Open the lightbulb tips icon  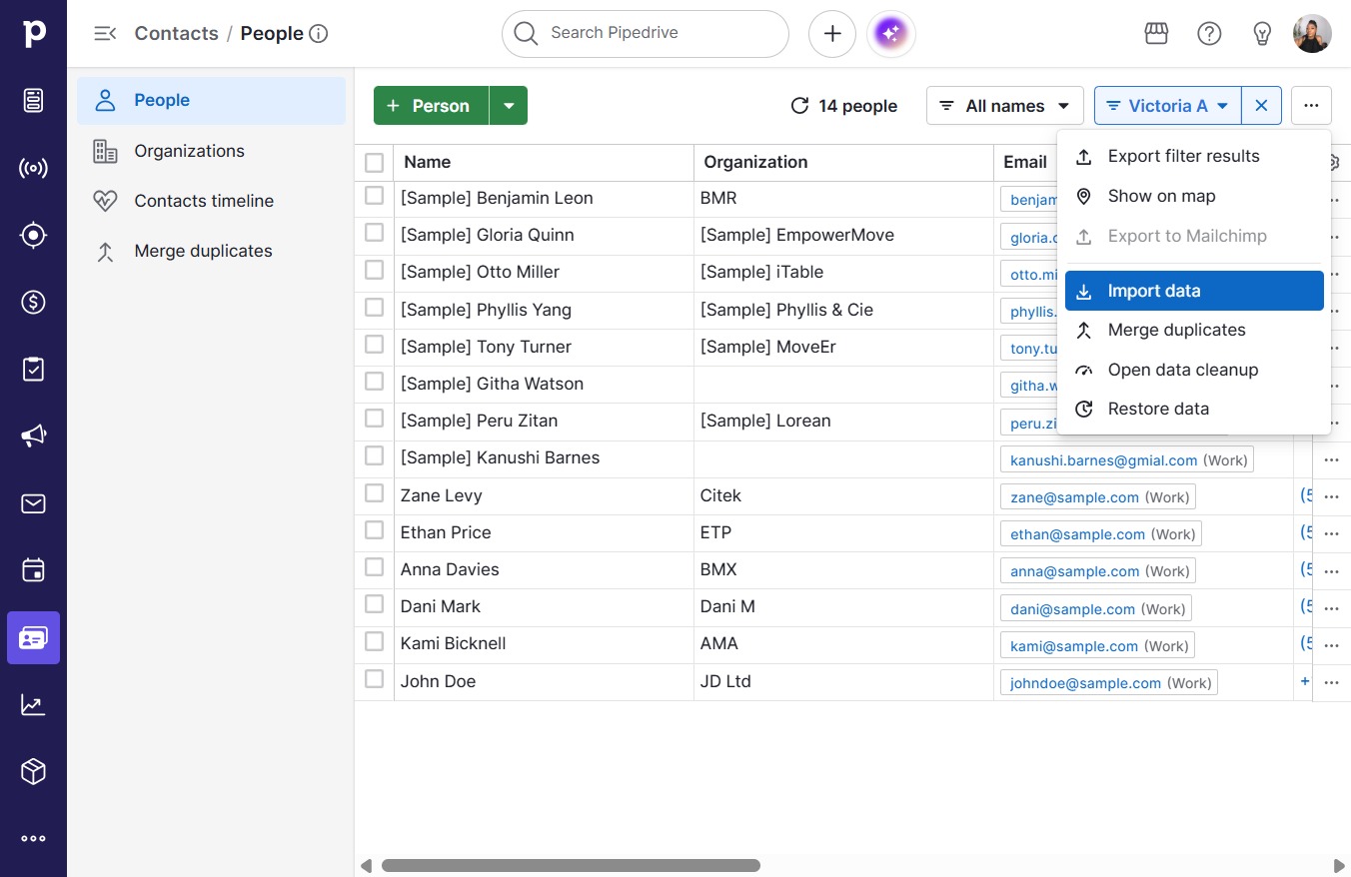(x=1262, y=34)
